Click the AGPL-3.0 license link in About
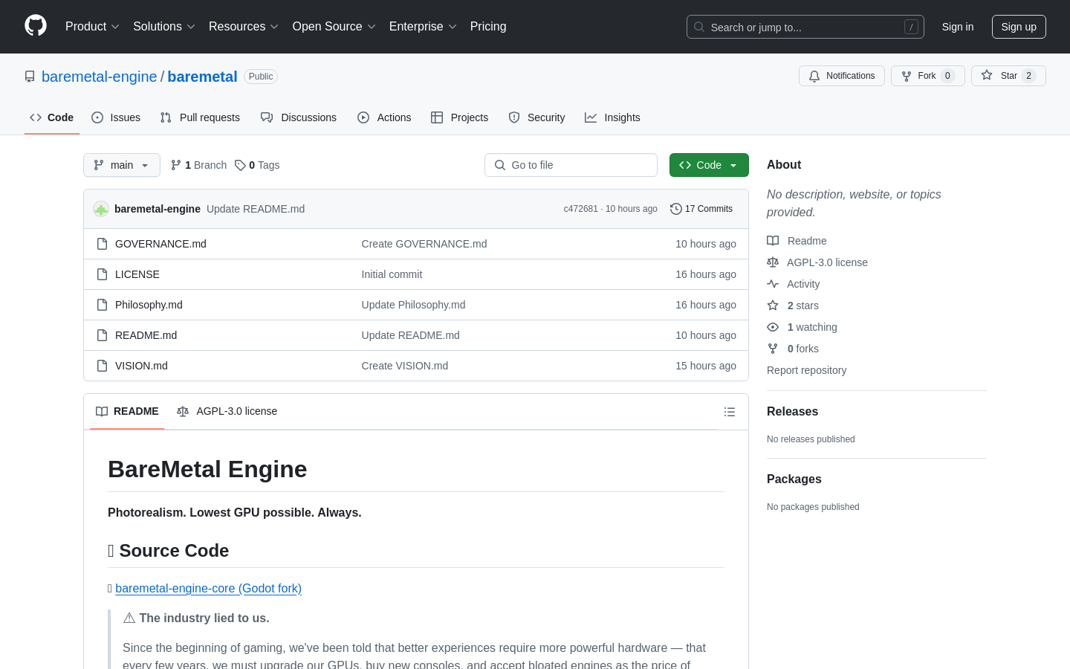Viewport: 1070px width, 669px height. [x=817, y=262]
